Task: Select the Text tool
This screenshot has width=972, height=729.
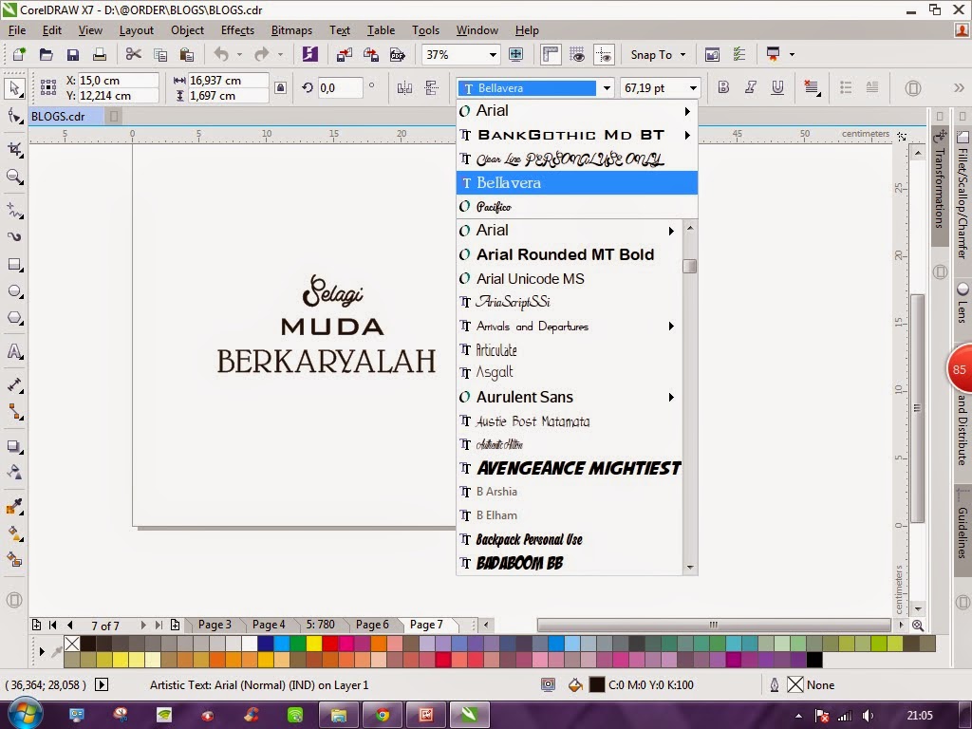Action: tap(14, 351)
